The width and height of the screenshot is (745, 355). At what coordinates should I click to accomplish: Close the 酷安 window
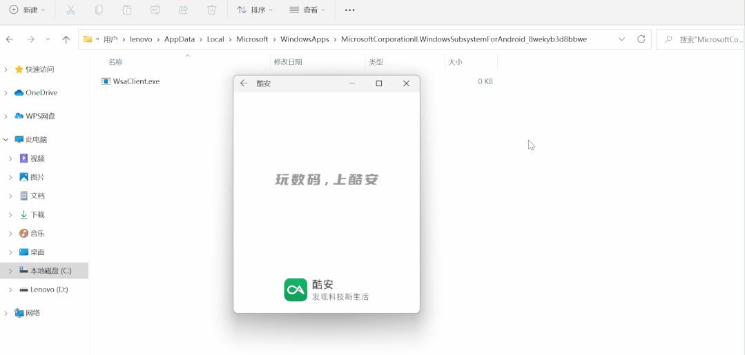[406, 83]
